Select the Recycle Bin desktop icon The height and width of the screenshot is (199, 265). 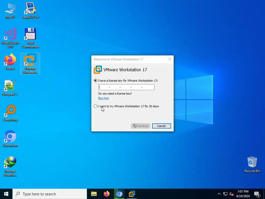252,165
